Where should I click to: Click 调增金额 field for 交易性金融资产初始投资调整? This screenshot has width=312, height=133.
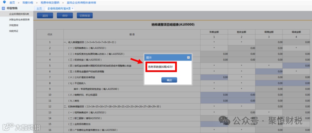(x=269, y=71)
